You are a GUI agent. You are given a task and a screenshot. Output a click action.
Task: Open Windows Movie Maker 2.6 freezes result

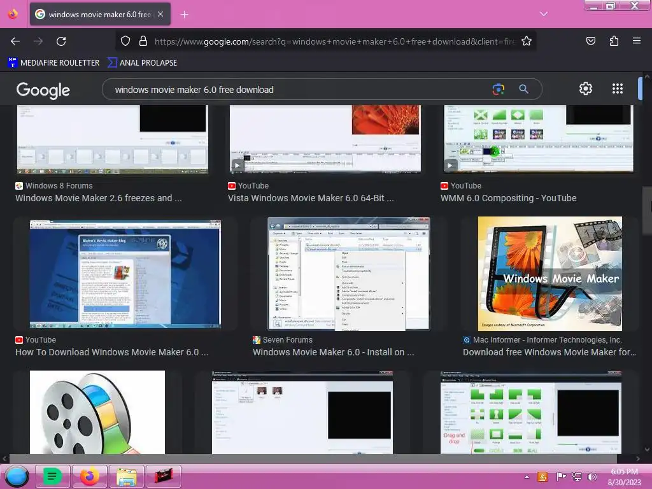pos(99,199)
